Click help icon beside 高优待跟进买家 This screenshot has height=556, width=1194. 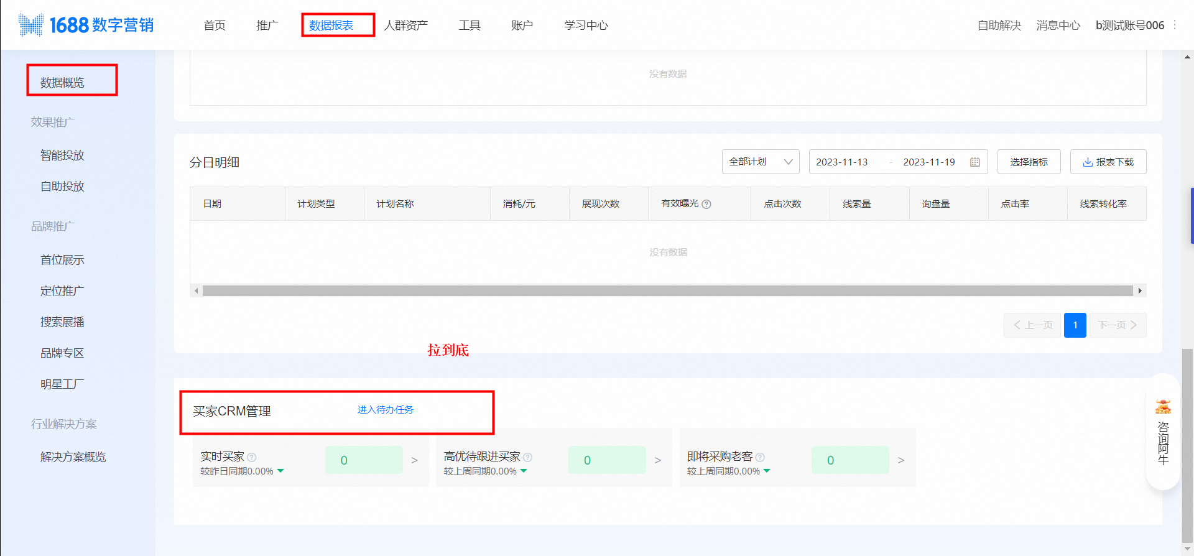click(527, 457)
